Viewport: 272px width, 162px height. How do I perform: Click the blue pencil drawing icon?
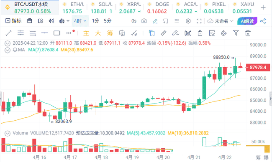pos(155,21)
